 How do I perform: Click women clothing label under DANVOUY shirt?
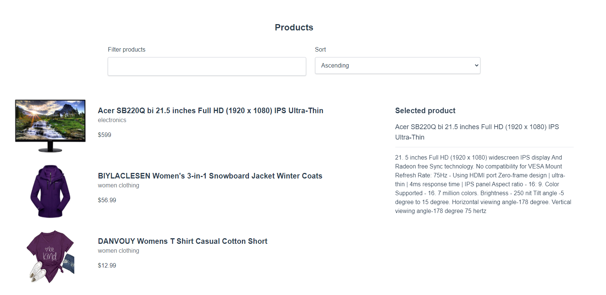(119, 251)
